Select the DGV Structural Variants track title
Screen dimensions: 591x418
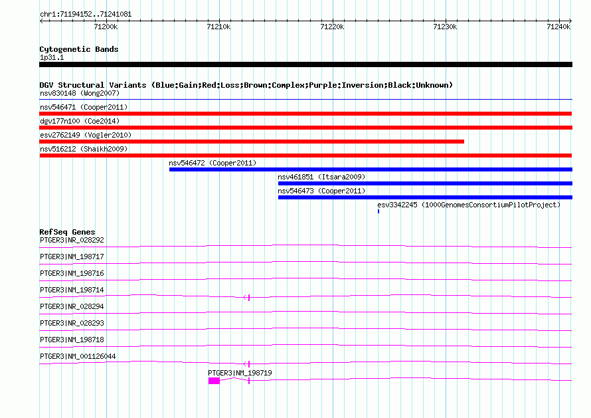[246, 85]
